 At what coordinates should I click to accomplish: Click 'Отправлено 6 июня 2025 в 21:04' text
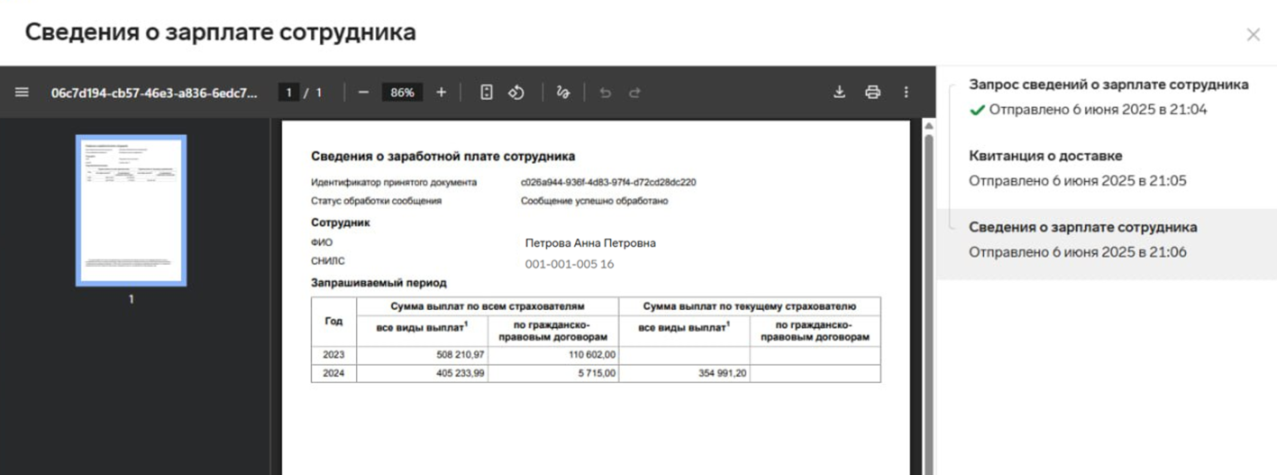click(1098, 110)
